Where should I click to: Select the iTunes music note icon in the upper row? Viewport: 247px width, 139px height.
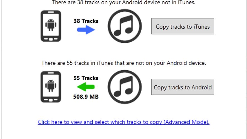point(125,26)
